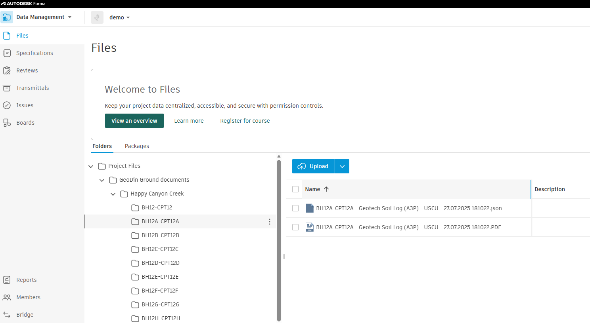The height and width of the screenshot is (323, 590).
Task: Collapse the GeoDin Ground documents folder
Action: [x=102, y=180]
